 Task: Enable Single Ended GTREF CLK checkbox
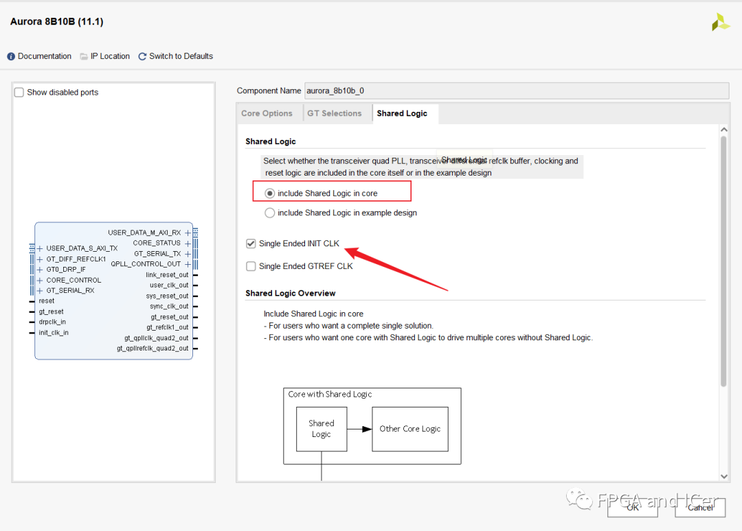tap(251, 266)
